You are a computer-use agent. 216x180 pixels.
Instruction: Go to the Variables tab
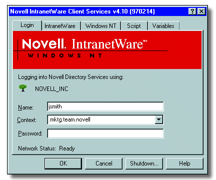tap(163, 26)
